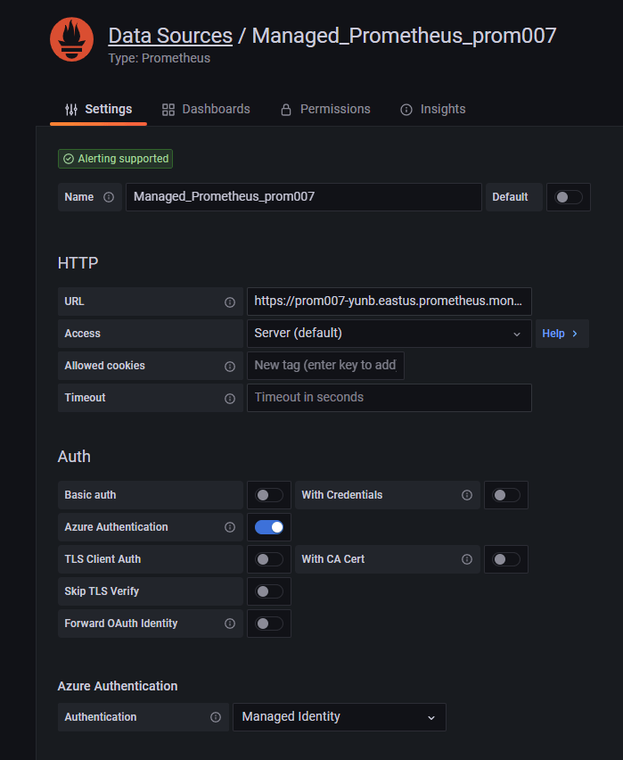Click the info icon beside URL label

click(x=230, y=302)
